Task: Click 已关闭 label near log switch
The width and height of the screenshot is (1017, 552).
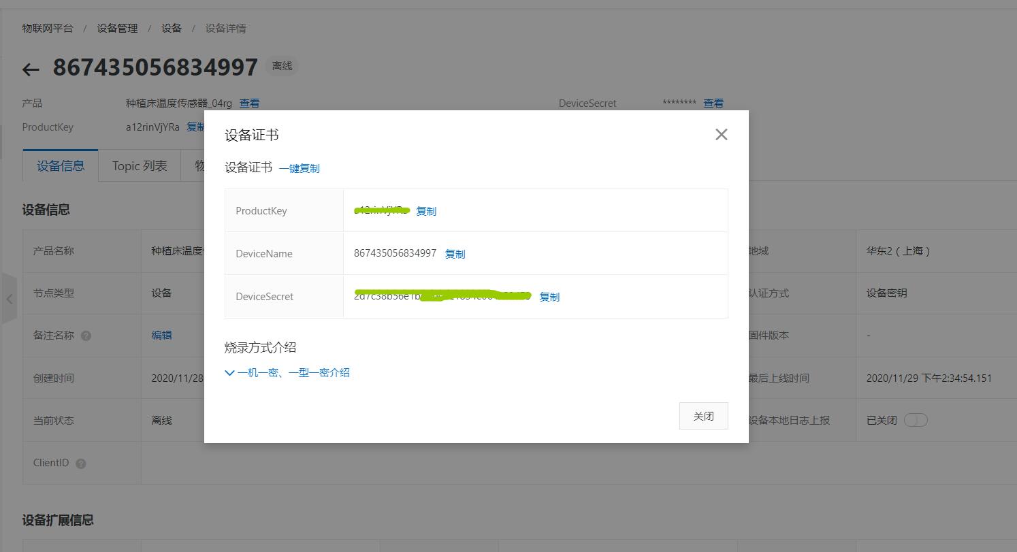Action: tap(882, 420)
